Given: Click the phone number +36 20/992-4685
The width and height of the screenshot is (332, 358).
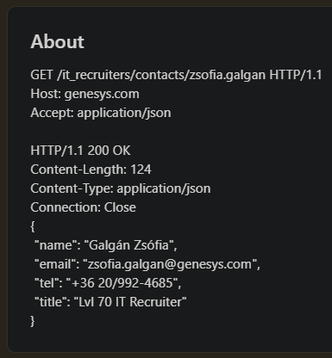Looking at the screenshot, I should tap(122, 283).
